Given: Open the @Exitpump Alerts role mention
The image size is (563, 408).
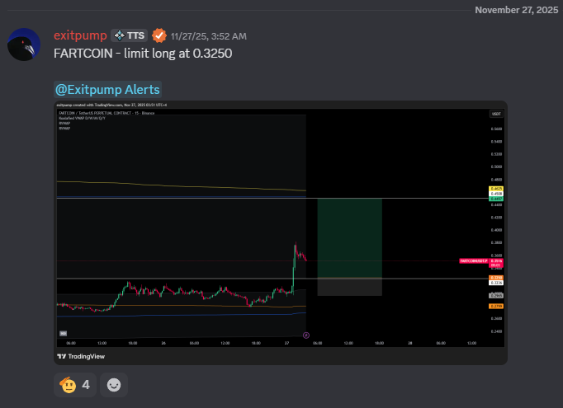Looking at the screenshot, I should pos(107,89).
